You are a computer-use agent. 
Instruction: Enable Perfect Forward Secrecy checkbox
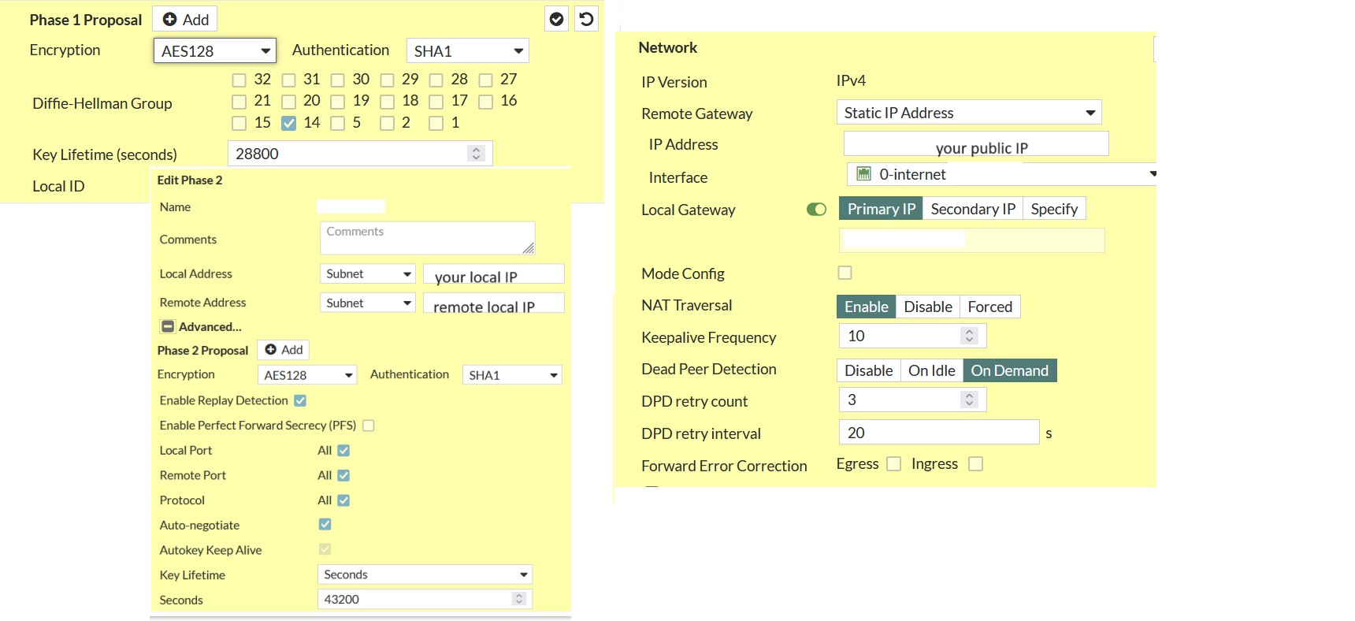point(368,426)
